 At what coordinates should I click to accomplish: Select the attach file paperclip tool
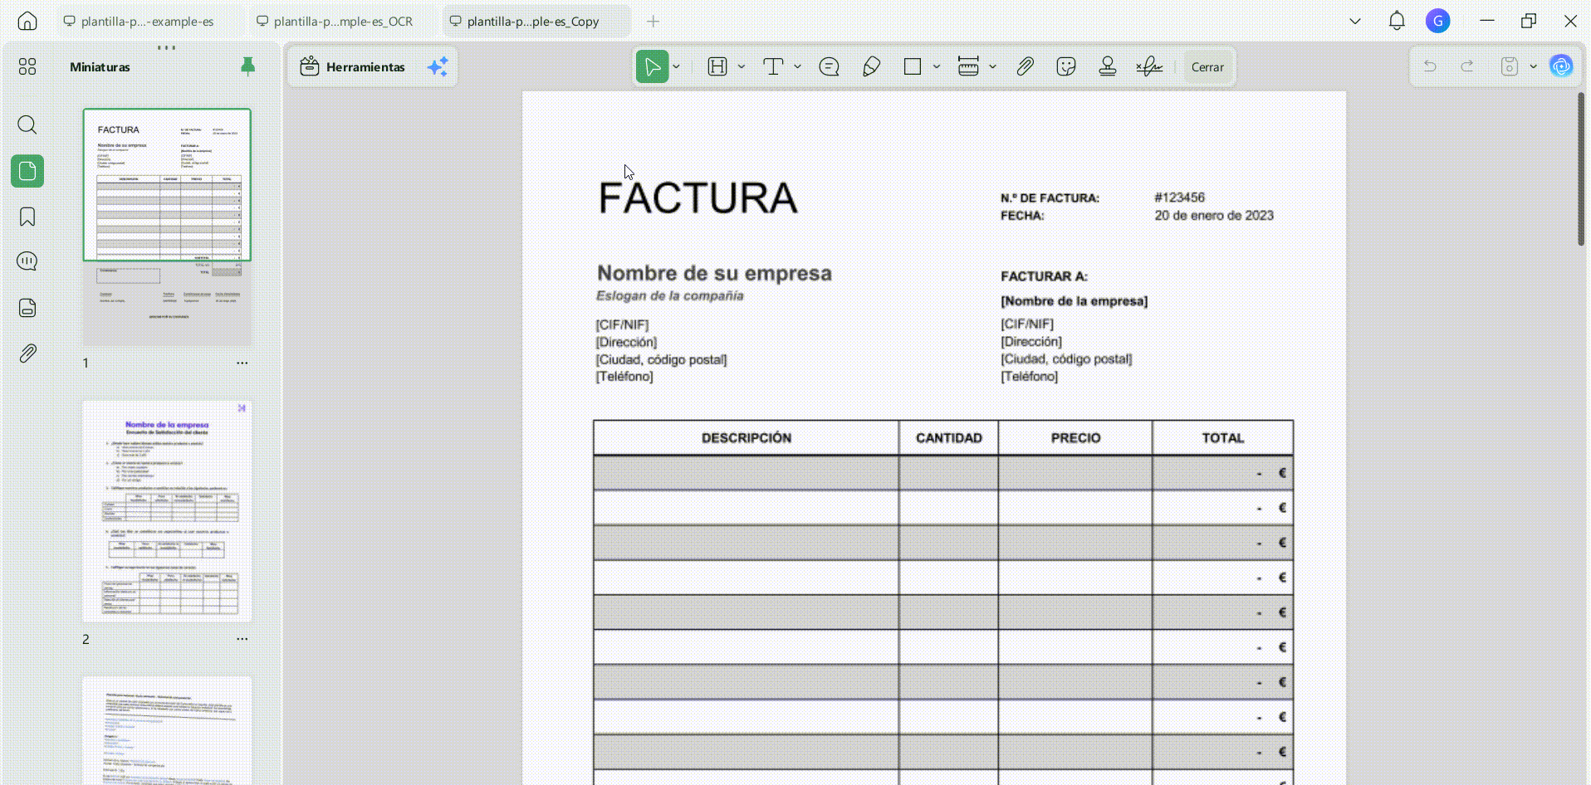click(1025, 66)
